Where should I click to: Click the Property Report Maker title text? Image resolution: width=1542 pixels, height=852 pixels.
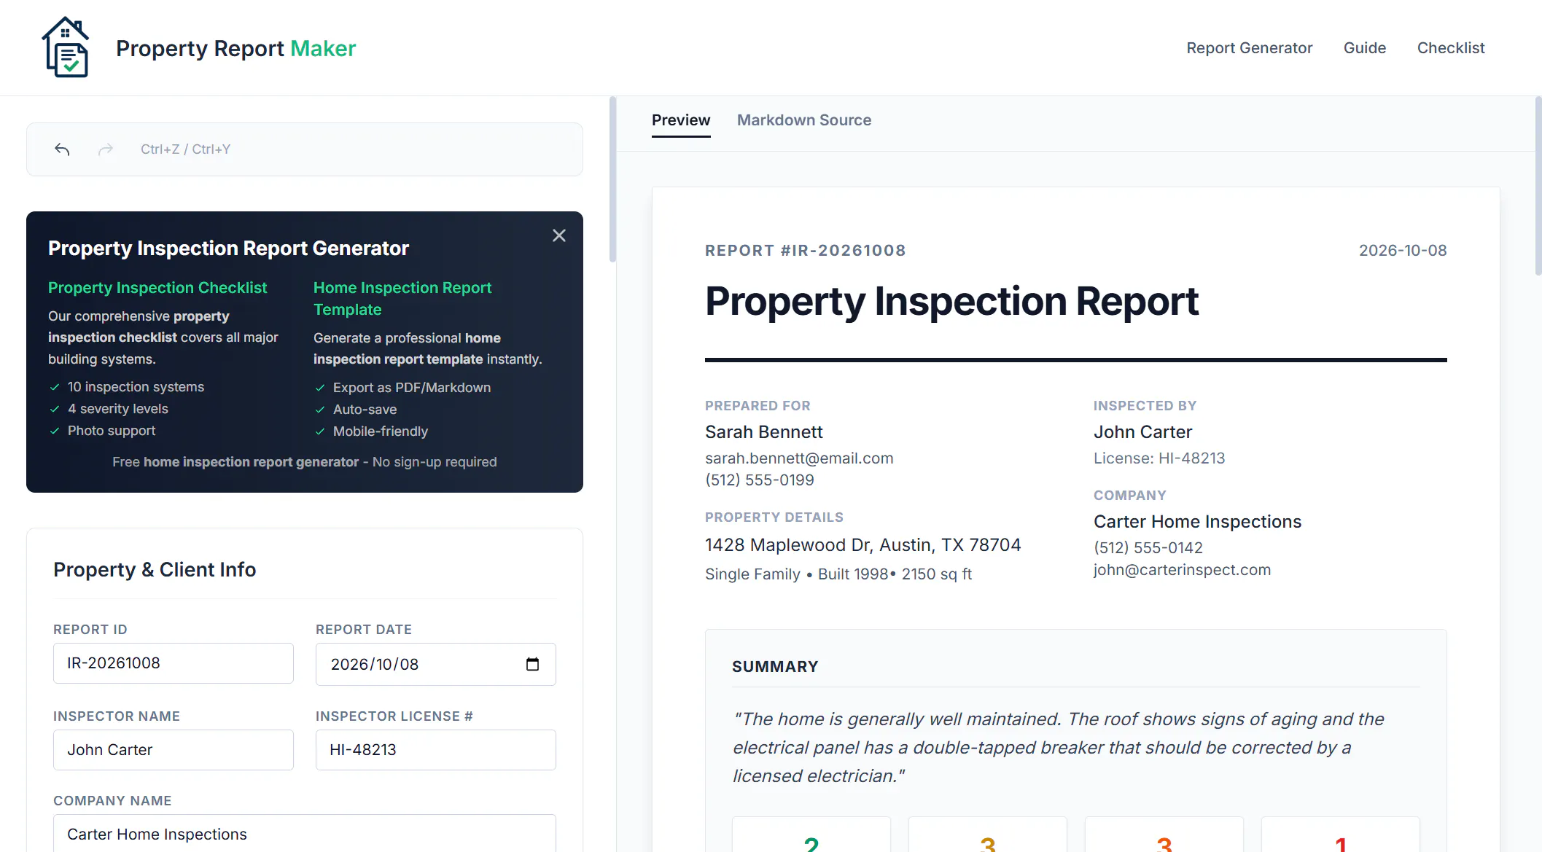point(236,48)
